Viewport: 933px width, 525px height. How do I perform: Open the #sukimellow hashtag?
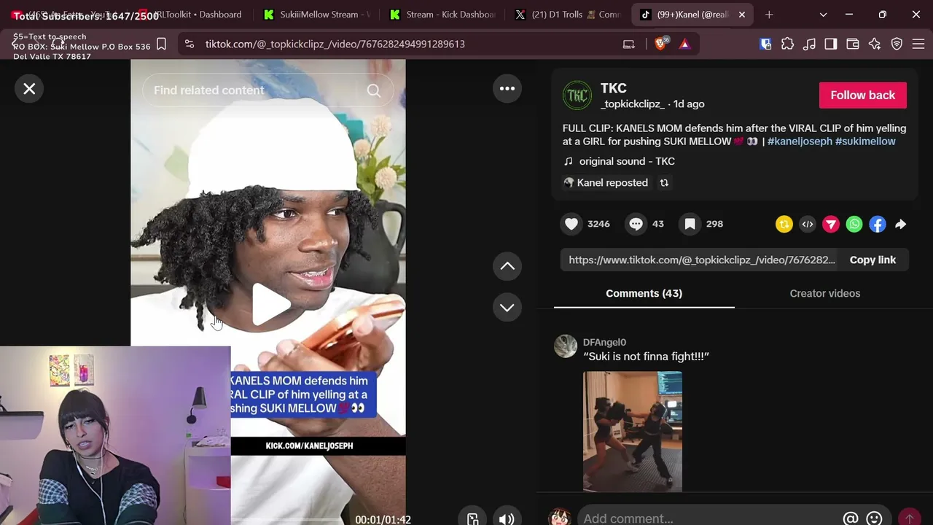(x=865, y=141)
